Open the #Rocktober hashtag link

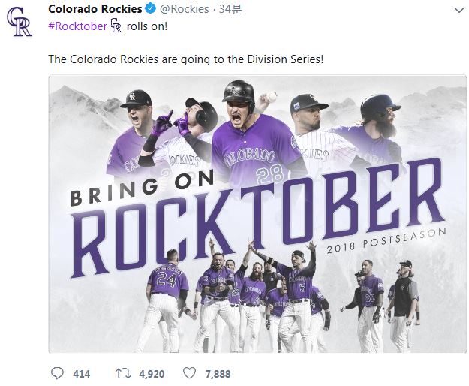click(x=77, y=26)
